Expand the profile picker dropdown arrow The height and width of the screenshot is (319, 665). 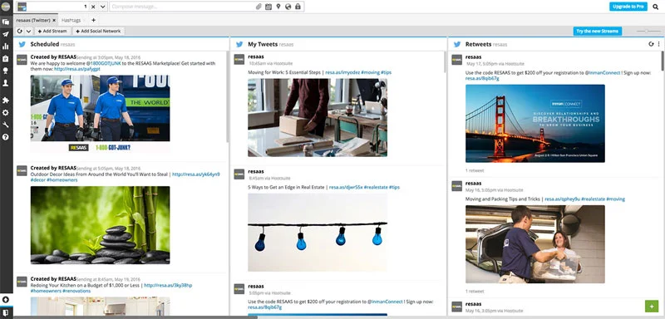pos(103,7)
